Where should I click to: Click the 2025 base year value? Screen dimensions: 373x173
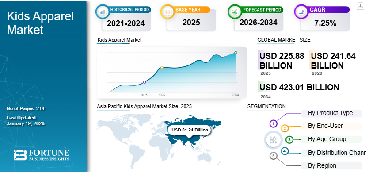point(191,23)
